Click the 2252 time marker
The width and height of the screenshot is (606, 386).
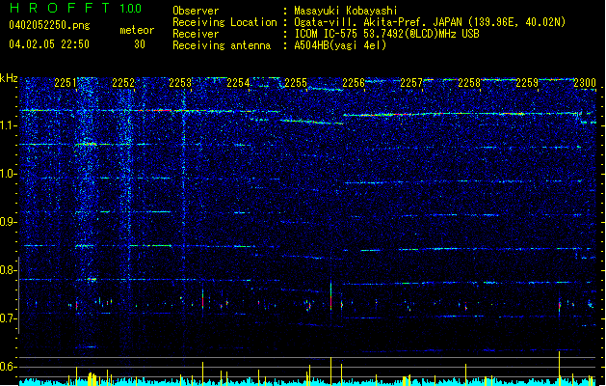pyautogui.click(x=123, y=83)
